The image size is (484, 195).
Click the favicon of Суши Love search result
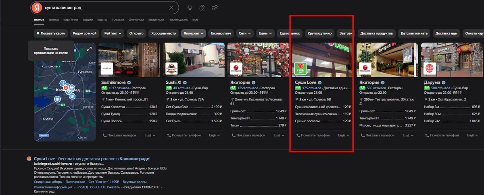coord(29,159)
